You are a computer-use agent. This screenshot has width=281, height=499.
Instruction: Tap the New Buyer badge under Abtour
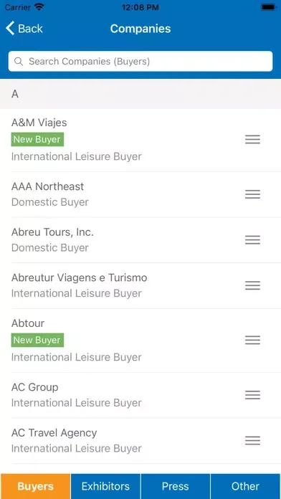(37, 341)
